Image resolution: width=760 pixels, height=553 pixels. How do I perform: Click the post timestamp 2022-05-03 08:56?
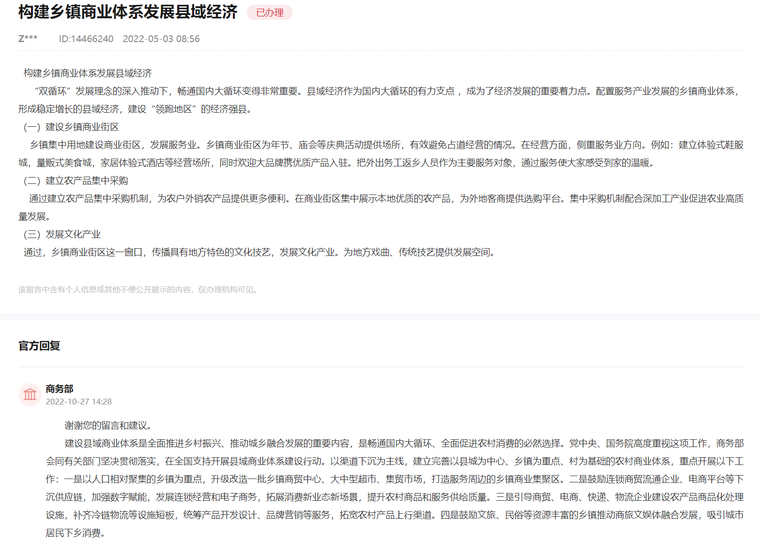161,39
